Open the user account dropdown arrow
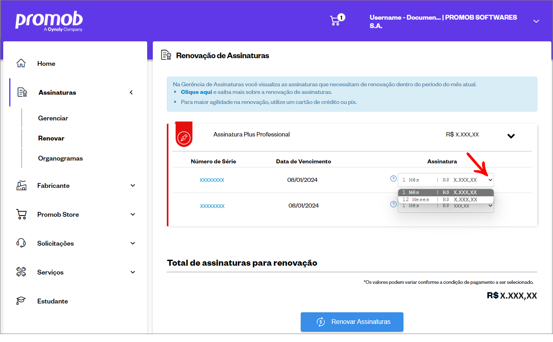 pos(536,21)
